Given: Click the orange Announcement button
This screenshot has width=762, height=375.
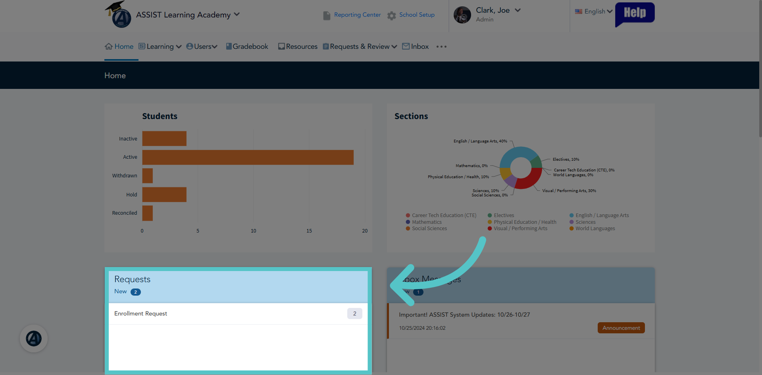Looking at the screenshot, I should pyautogui.click(x=621, y=328).
